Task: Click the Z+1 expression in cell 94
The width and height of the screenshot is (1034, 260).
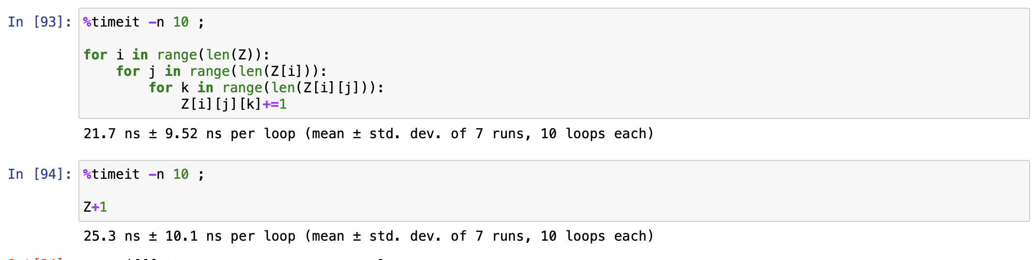Action: click(x=95, y=207)
